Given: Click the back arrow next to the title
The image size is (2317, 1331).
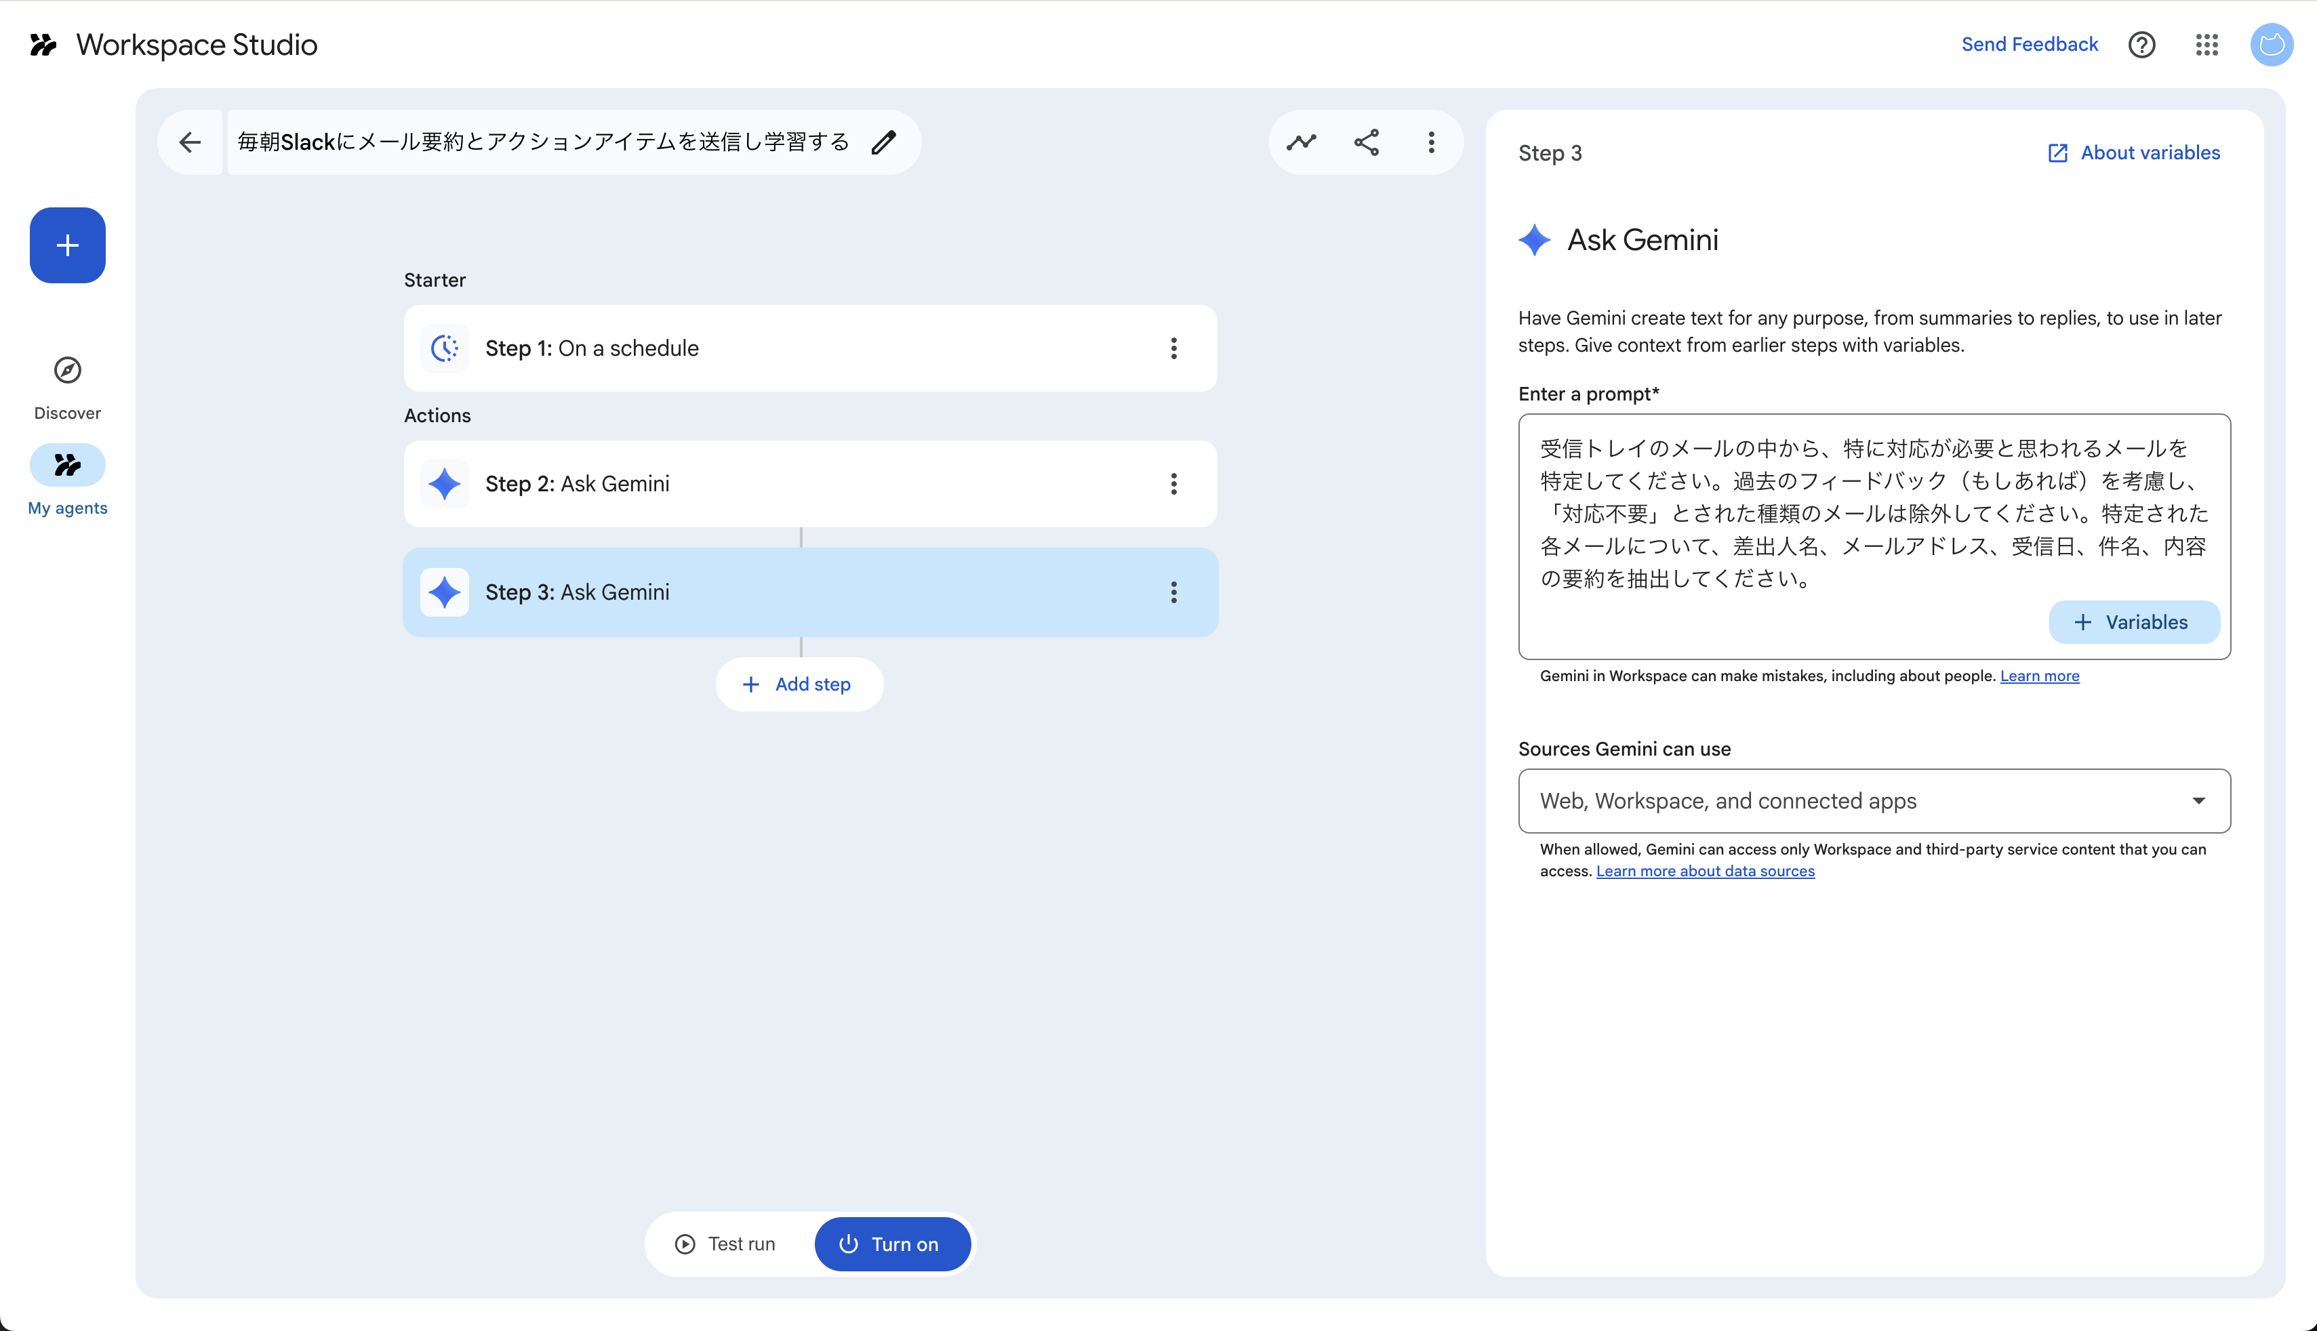Looking at the screenshot, I should pyautogui.click(x=190, y=142).
